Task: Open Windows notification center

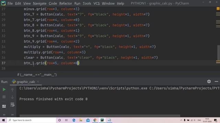Action: (216, 120)
